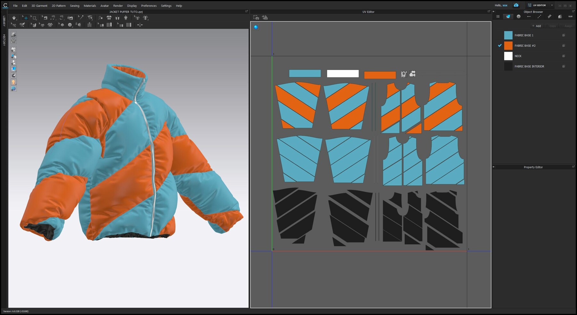The image size is (577, 315).
Task: Click the Add button in the Object Browser
Action: pyautogui.click(x=537, y=26)
